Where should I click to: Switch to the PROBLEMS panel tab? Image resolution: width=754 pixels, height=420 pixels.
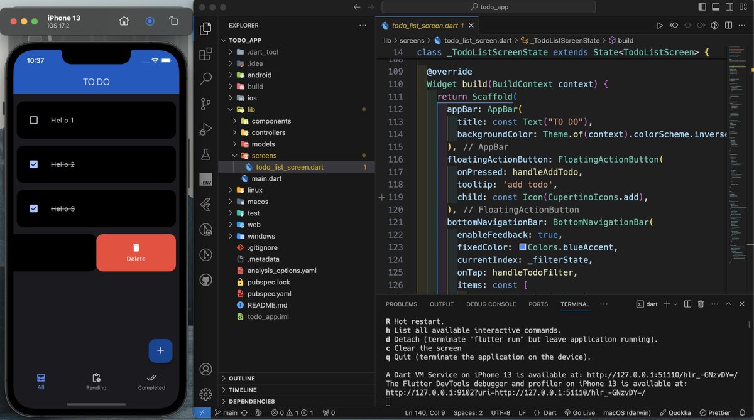[x=402, y=304]
